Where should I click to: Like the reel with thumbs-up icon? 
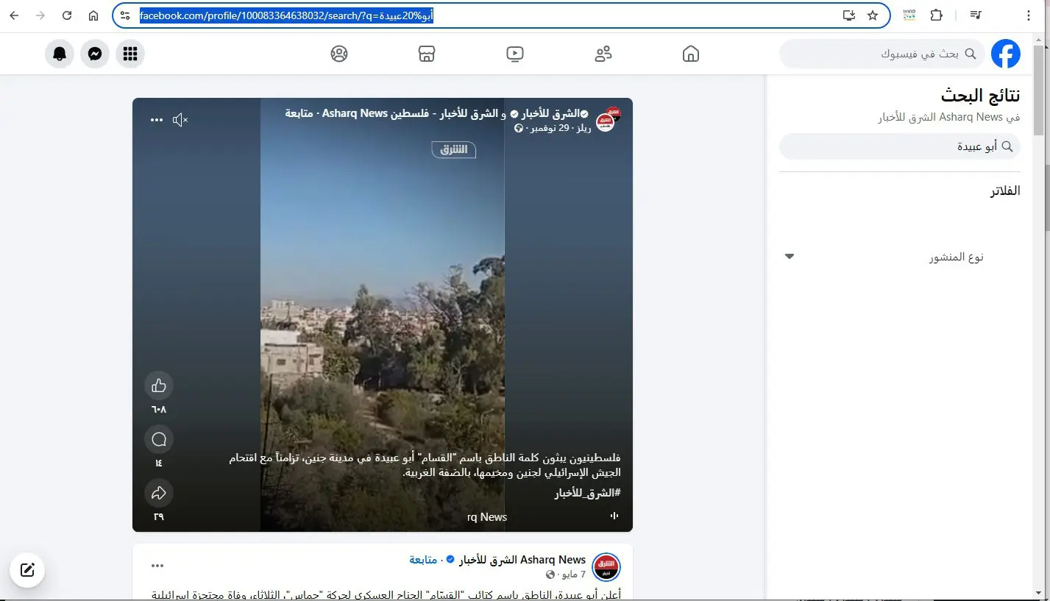(x=159, y=385)
